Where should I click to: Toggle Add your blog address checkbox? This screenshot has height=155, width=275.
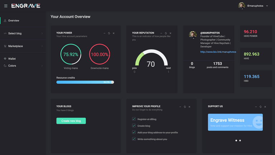pos(134,132)
